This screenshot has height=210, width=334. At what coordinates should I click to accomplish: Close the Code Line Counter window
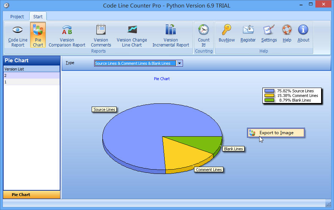323,4
